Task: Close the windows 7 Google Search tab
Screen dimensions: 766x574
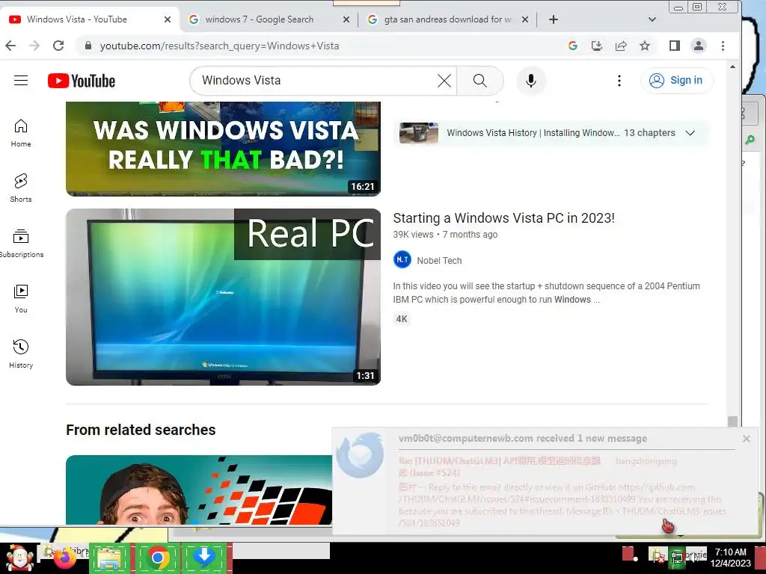Action: [346, 19]
